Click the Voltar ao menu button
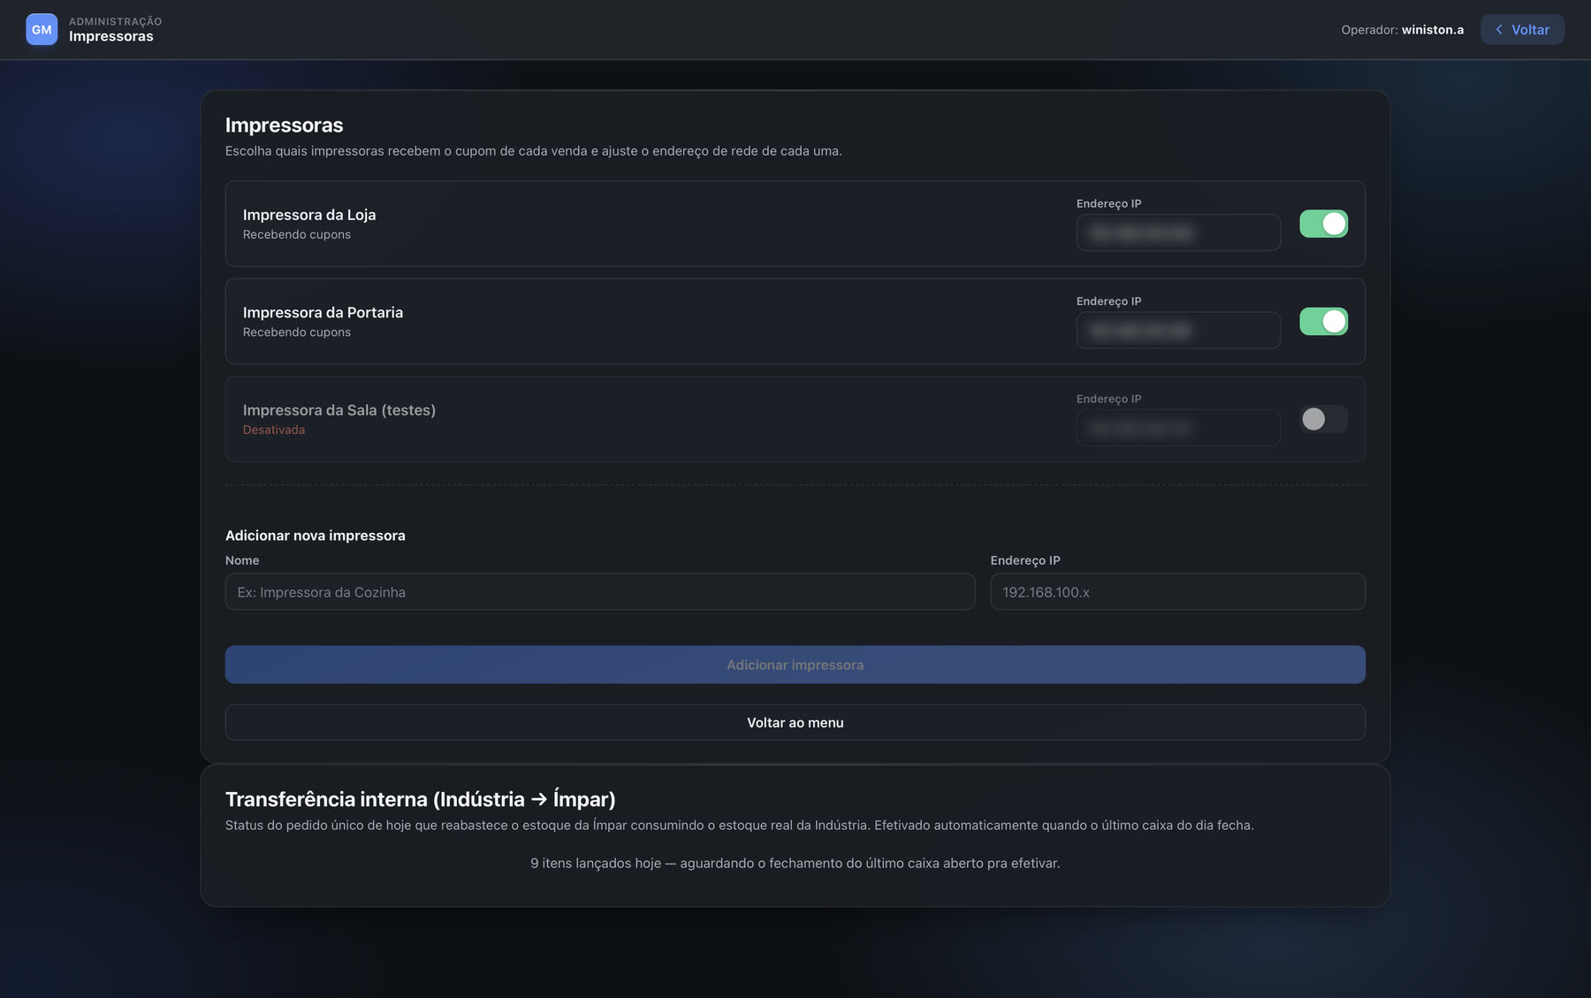The height and width of the screenshot is (998, 1591). click(795, 722)
